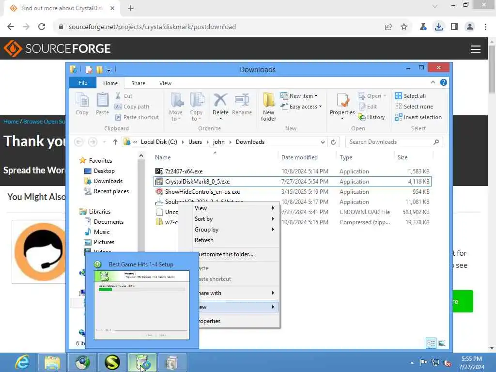The image size is (496, 372).
Task: Click Home breadcrumb link on SourceForge
Action: click(x=11, y=122)
